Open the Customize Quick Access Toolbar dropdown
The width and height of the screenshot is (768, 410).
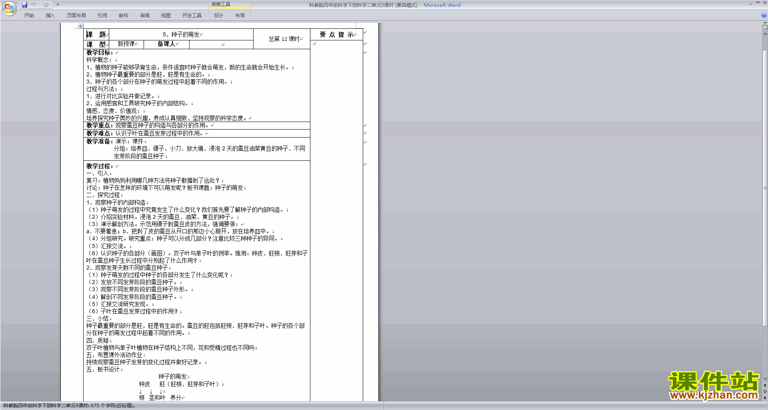[58, 5]
